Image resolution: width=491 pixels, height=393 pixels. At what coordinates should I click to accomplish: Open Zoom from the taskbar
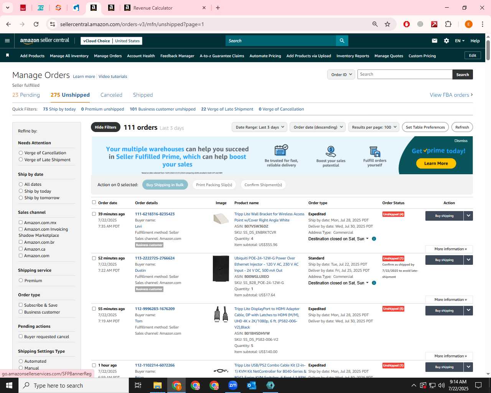(x=233, y=385)
